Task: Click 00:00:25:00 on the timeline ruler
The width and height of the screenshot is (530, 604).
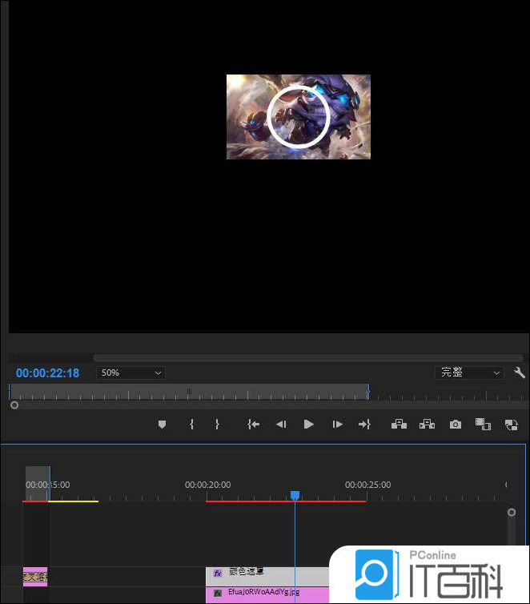Action: (368, 485)
